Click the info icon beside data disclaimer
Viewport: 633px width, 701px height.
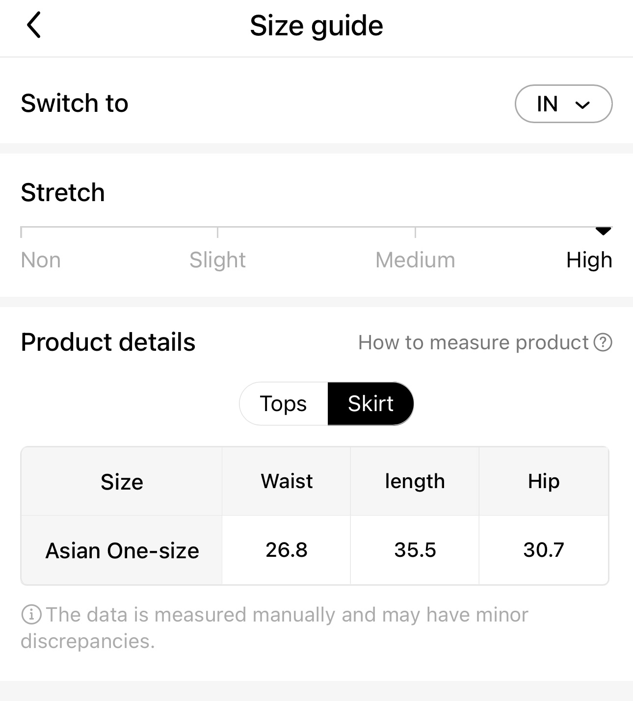[x=31, y=614]
